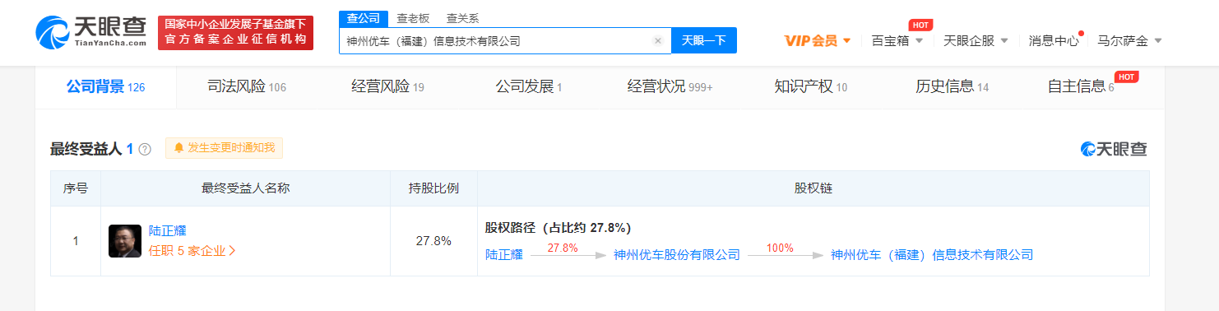This screenshot has height=311, width=1219.
Task: Select the 历史信息 tab
Action: point(952,86)
